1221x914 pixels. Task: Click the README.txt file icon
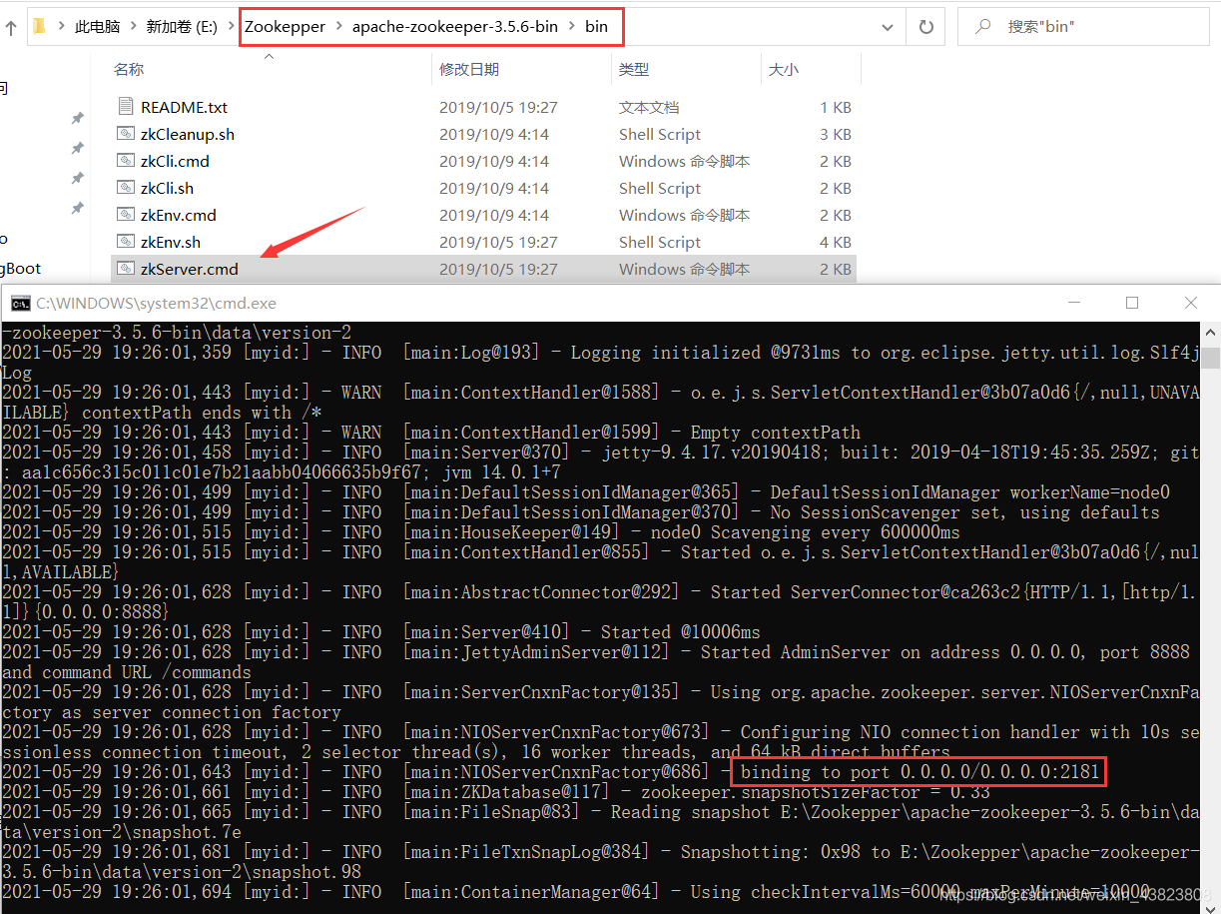(125, 106)
